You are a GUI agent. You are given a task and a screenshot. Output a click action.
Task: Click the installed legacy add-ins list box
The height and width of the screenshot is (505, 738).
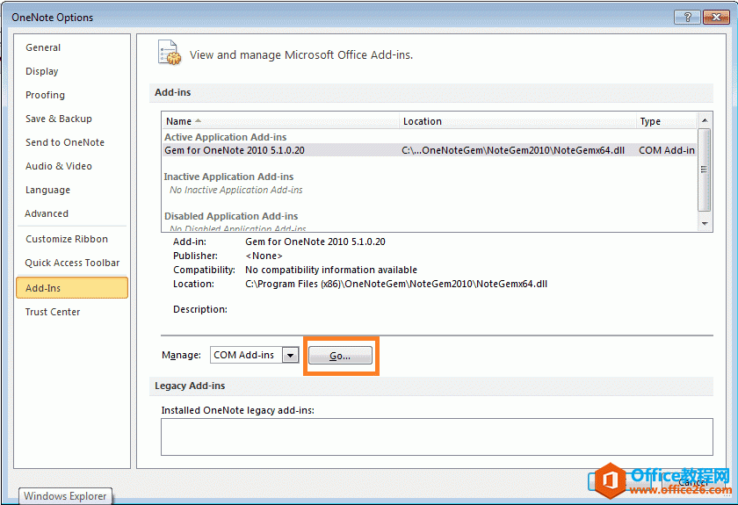437,436
